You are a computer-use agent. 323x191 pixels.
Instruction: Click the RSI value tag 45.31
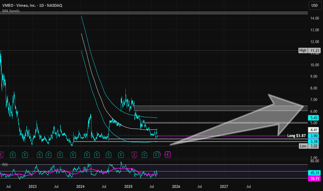pos(314,173)
